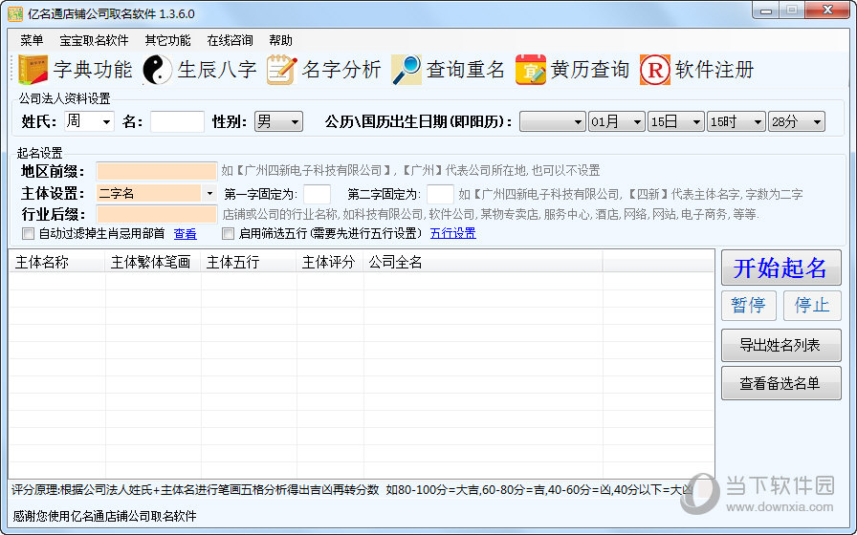Open the 字典功能 dictionary book icon
Image resolution: width=857 pixels, height=535 pixels.
pyautogui.click(x=33, y=70)
